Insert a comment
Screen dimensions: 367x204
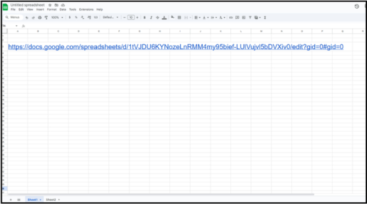pyautogui.click(x=237, y=17)
